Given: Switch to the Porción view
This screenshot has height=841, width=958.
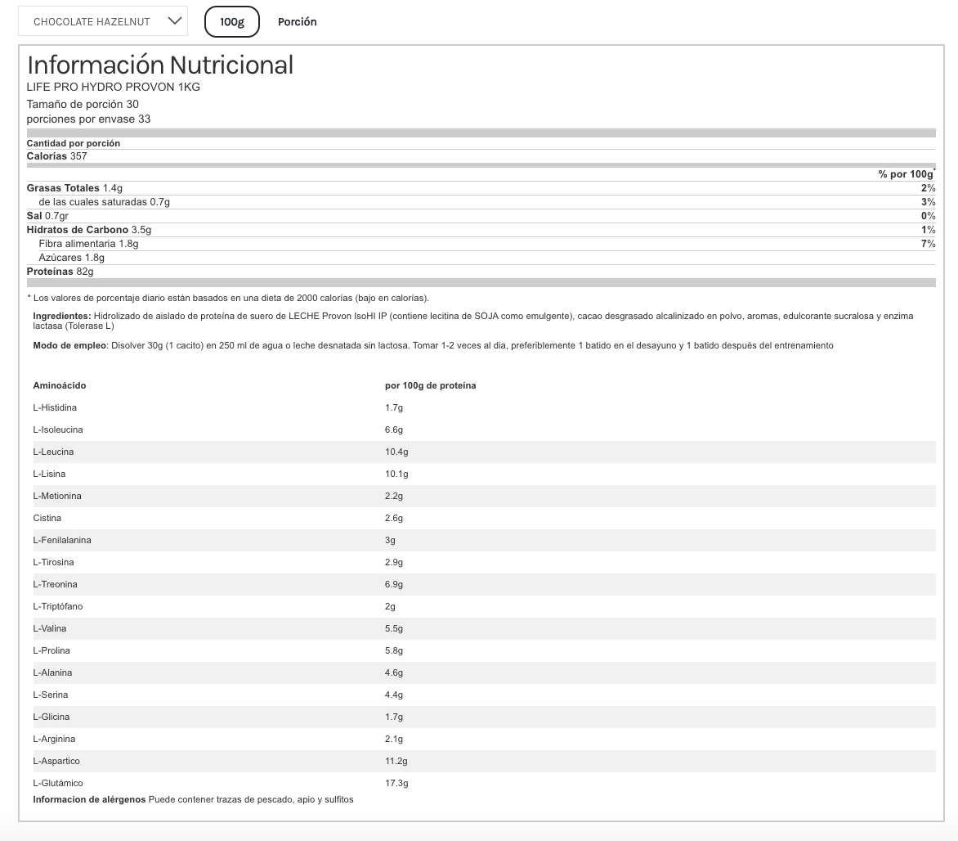Looking at the screenshot, I should click(x=297, y=22).
